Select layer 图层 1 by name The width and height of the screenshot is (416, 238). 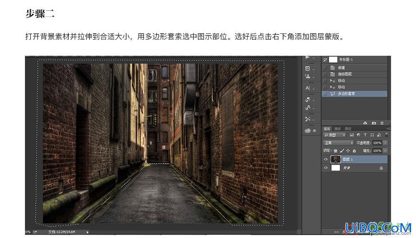click(x=347, y=159)
